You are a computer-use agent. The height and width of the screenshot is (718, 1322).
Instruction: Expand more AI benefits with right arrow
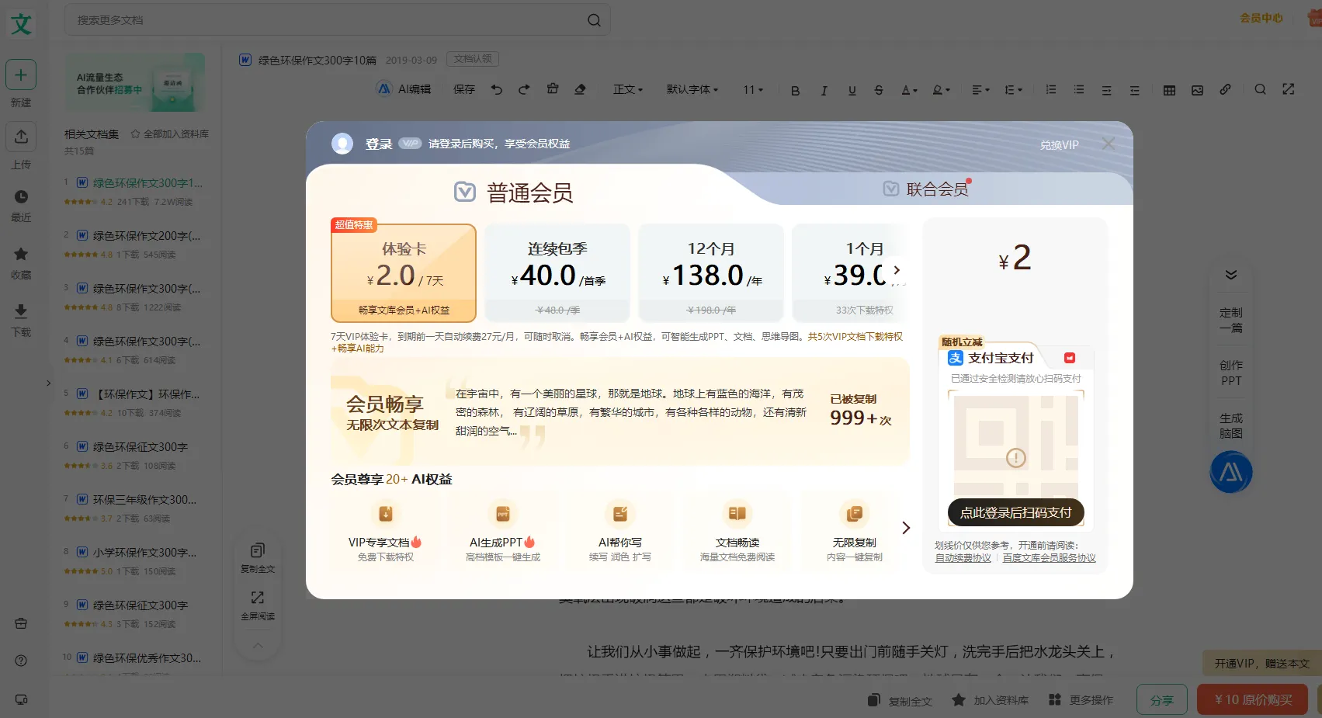point(906,528)
